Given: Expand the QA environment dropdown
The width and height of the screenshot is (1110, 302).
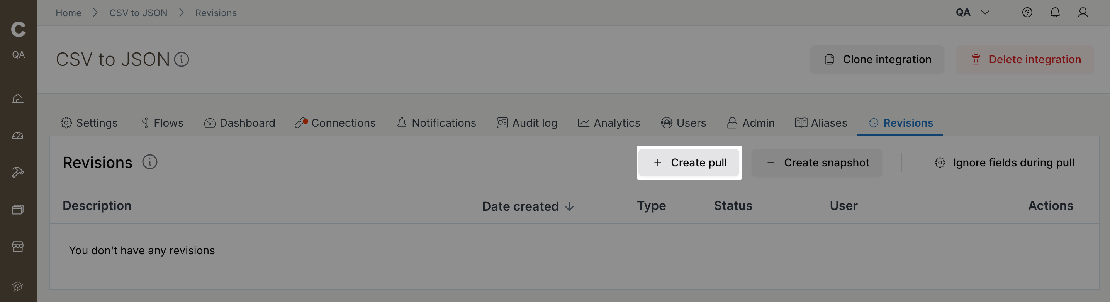Looking at the screenshot, I should pos(972,12).
